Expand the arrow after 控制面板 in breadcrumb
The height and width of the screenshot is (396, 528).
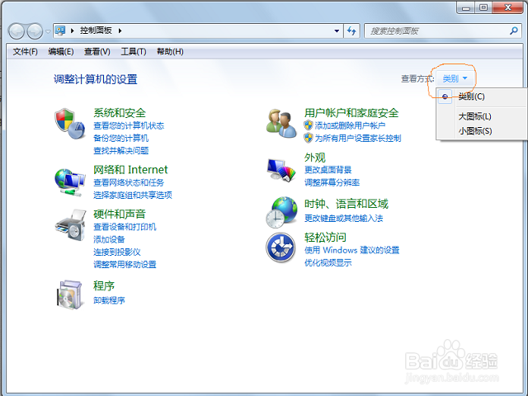click(x=120, y=31)
